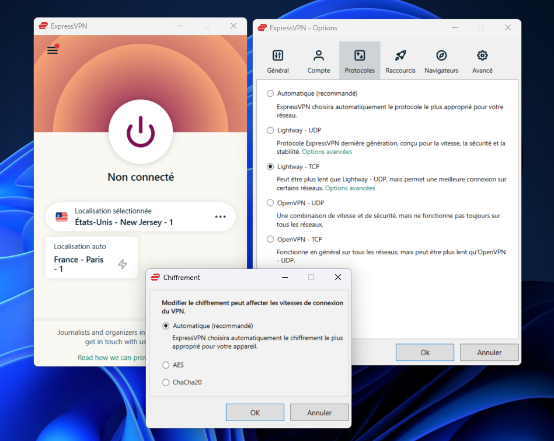Minimize the main ExpressVPN window
554x441 pixels.
180,26
